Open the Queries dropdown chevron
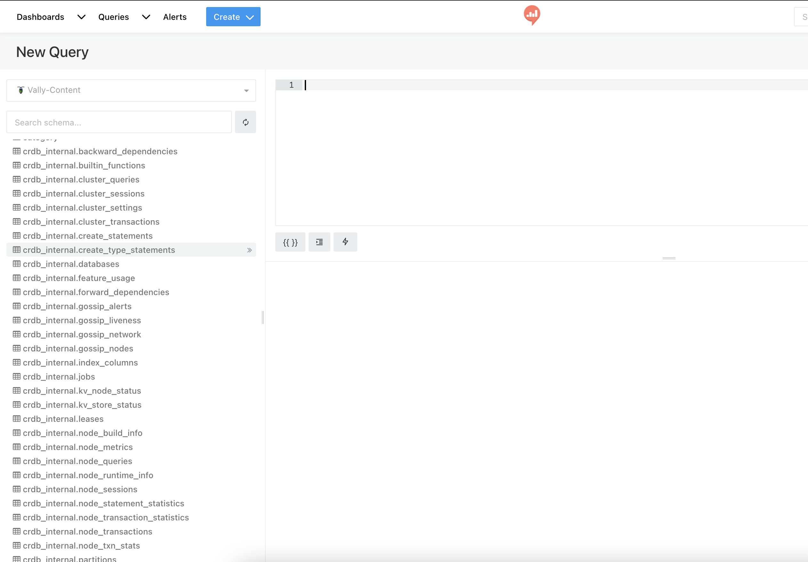 click(146, 17)
